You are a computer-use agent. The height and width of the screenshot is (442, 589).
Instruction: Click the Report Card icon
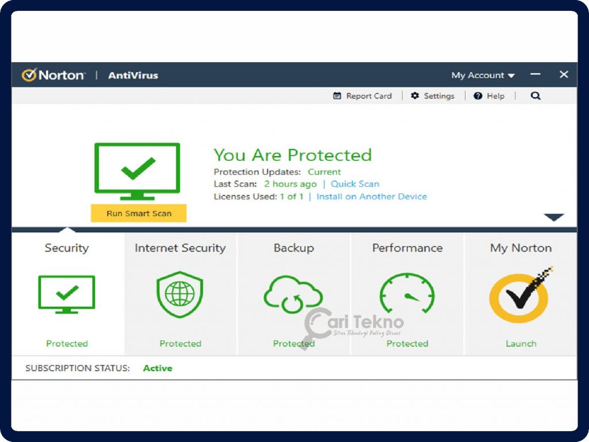click(x=337, y=95)
